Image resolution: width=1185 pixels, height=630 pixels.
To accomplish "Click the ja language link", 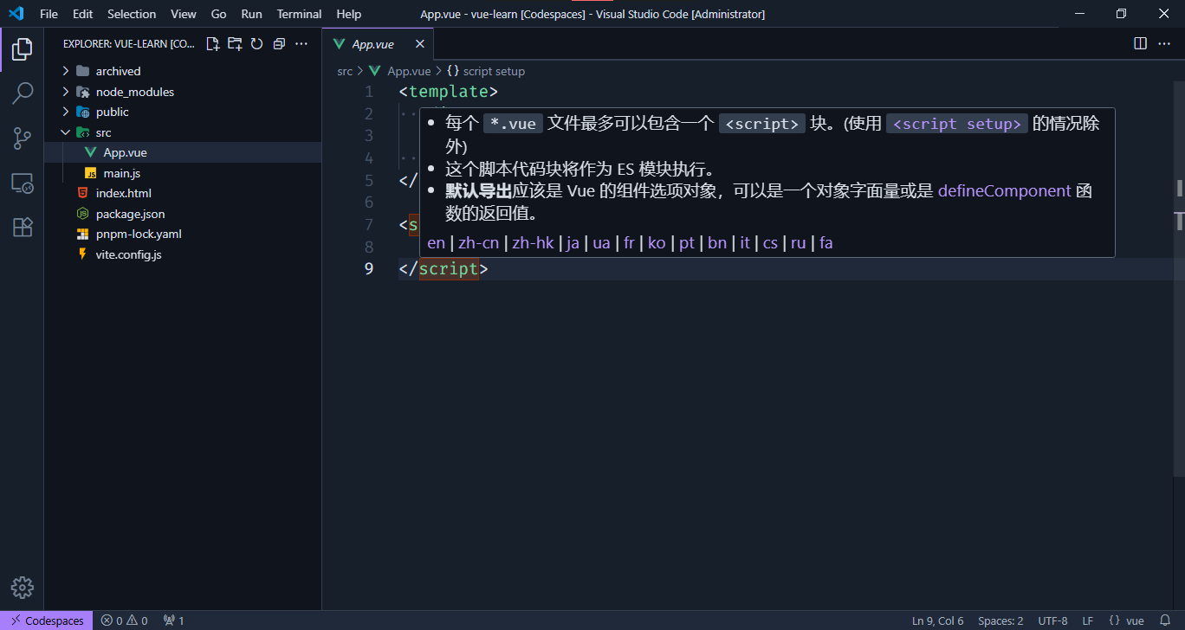I will coord(573,242).
